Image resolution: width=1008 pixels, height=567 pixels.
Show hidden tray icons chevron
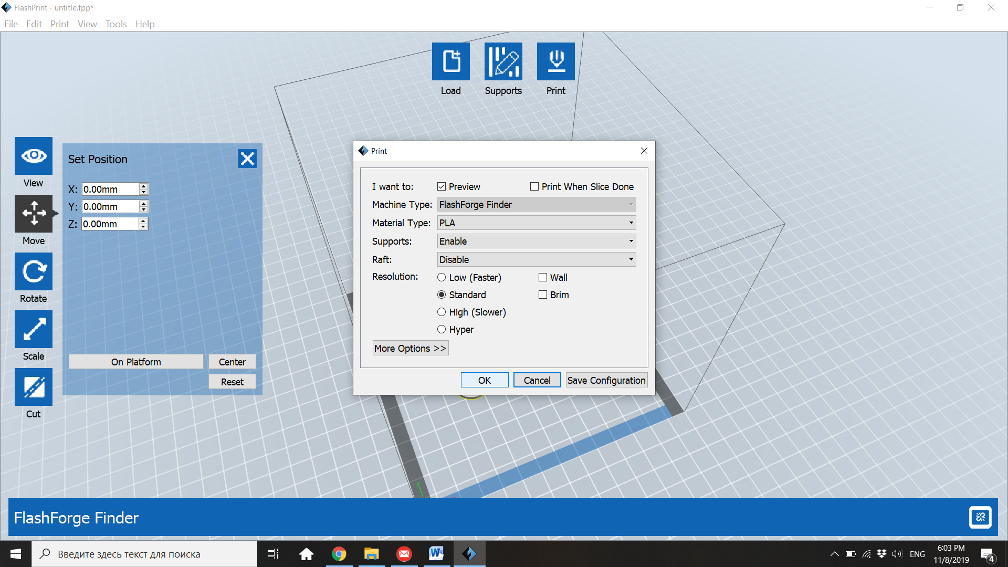pyautogui.click(x=834, y=554)
